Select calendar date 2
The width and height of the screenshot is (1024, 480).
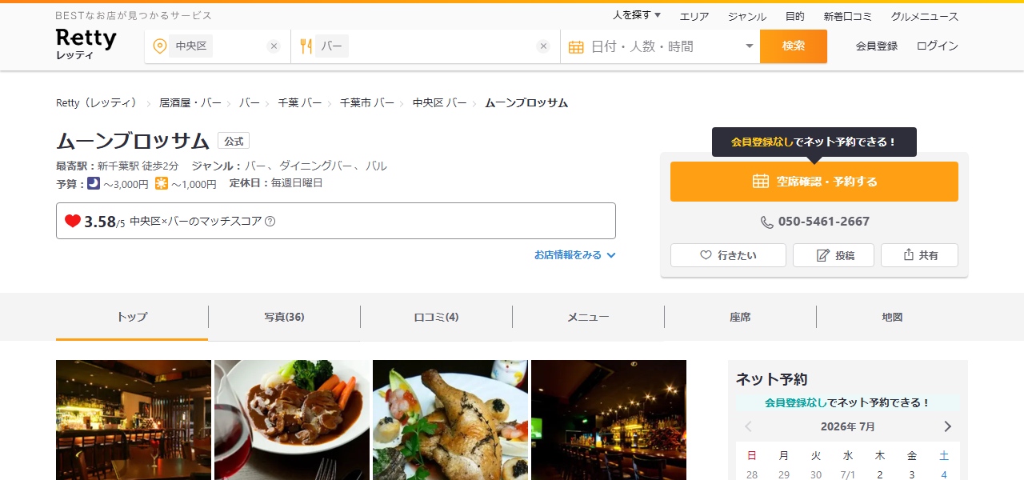[x=880, y=474]
